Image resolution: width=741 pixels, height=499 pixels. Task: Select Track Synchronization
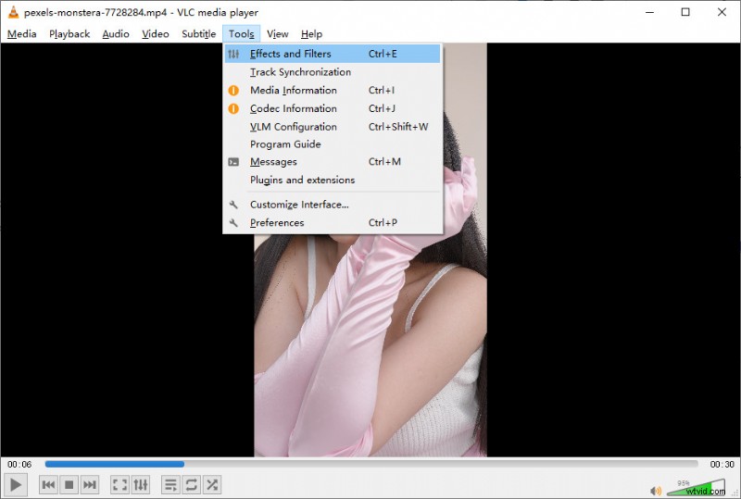click(333, 72)
